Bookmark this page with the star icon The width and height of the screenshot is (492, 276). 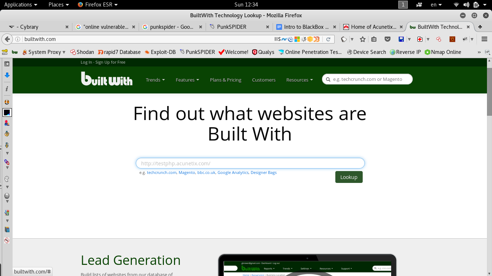coord(363,39)
